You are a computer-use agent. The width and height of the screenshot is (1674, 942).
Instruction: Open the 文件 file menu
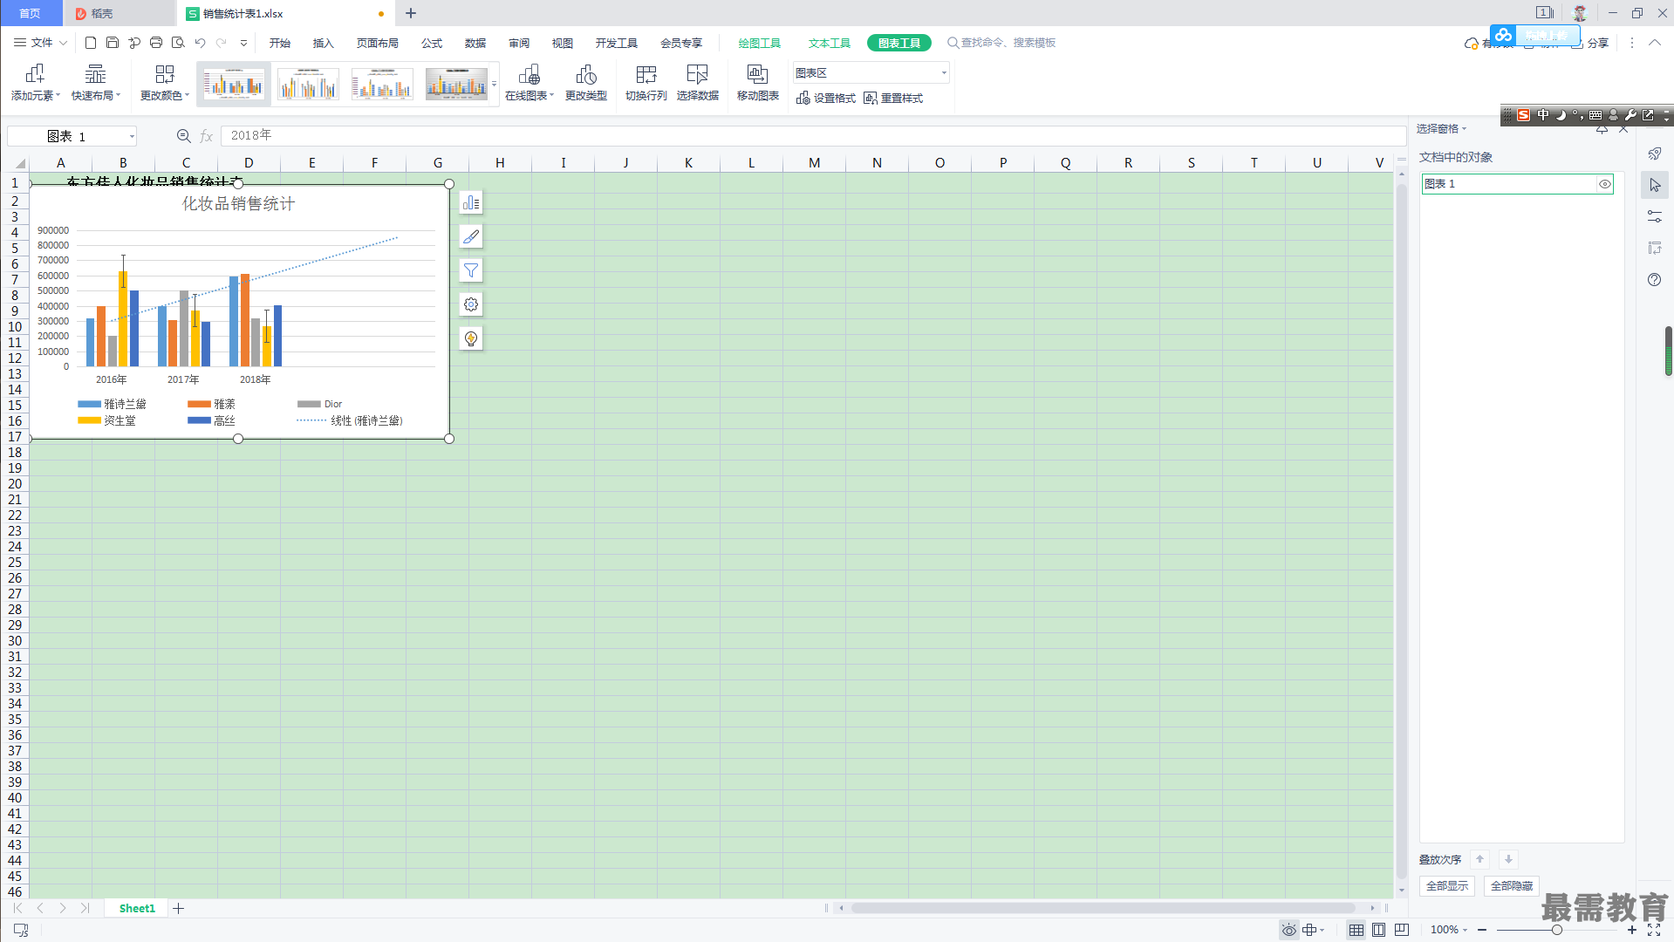40,43
